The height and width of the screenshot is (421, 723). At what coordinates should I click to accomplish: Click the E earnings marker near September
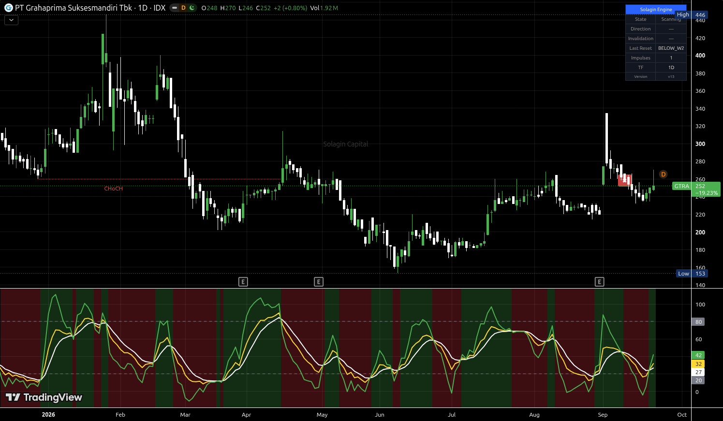point(600,282)
